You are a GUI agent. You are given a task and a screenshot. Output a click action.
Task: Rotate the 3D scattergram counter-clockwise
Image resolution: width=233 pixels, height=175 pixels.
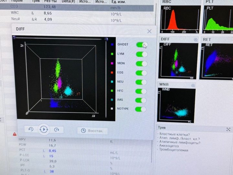point(31,129)
